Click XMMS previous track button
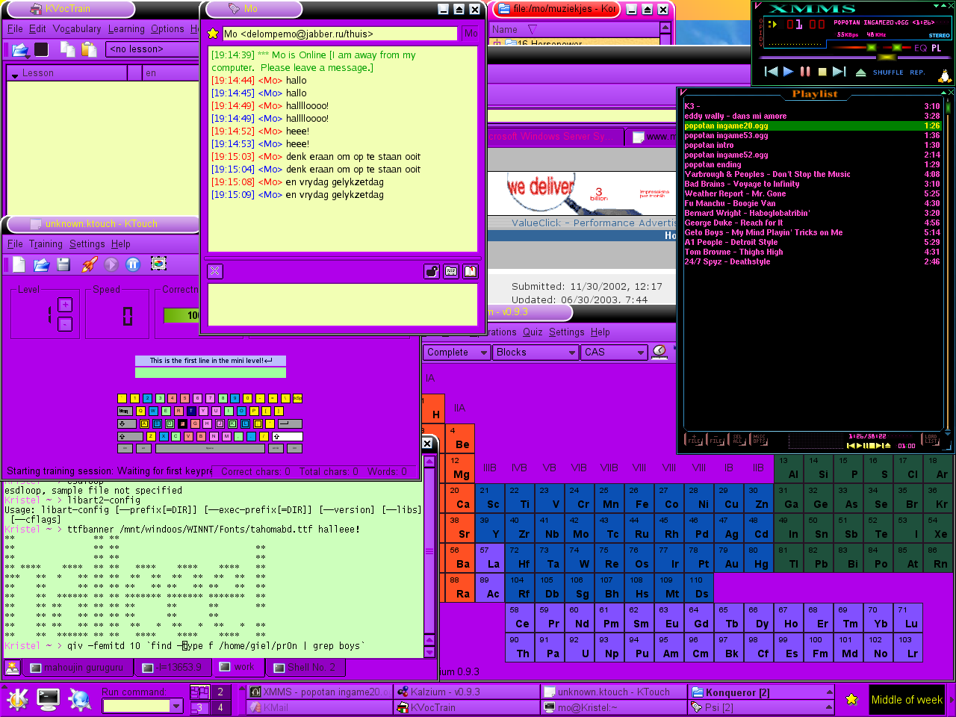 click(x=772, y=72)
